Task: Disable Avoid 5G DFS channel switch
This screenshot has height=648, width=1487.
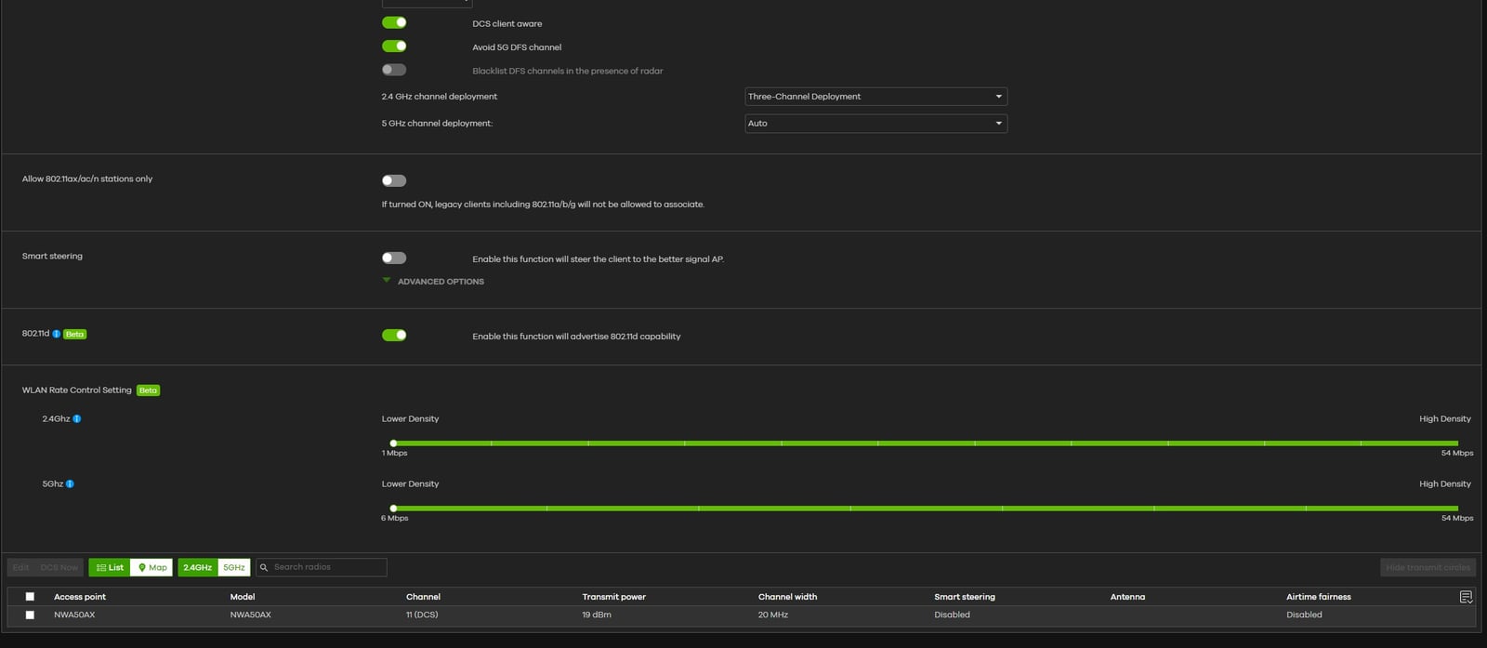Action: [x=394, y=46]
